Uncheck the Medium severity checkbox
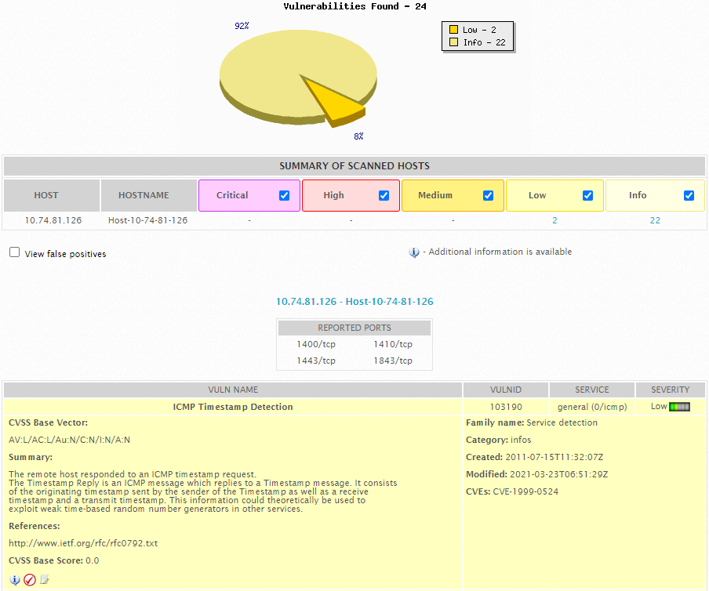 [x=488, y=195]
